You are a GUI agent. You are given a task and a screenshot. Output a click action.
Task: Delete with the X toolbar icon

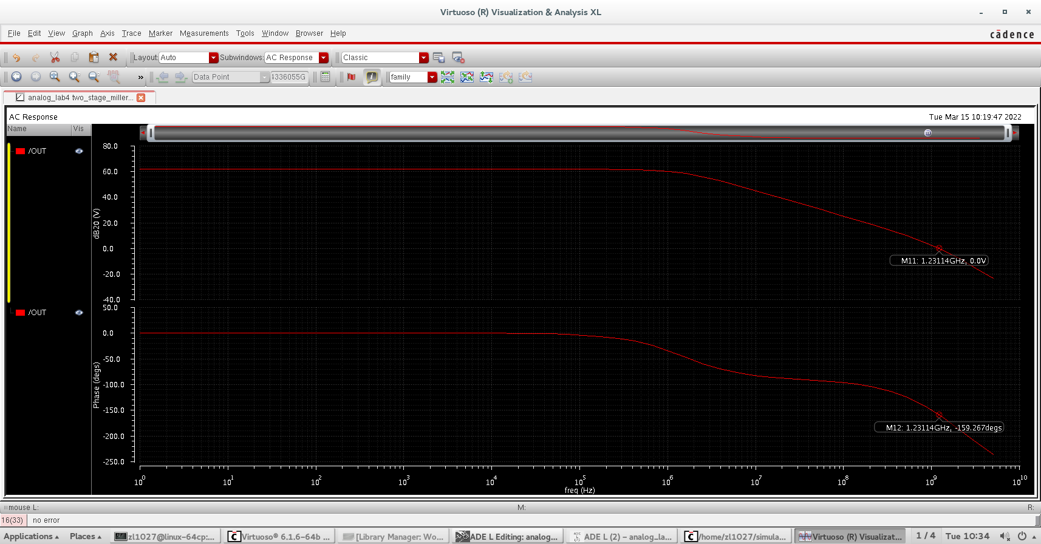[x=113, y=57]
